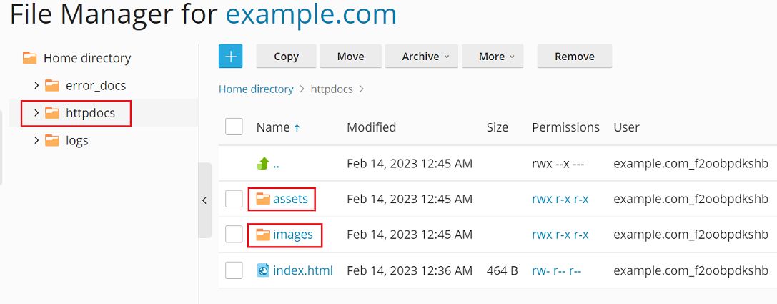Click the blue plus add button
This screenshot has width=777, height=304.
pos(230,57)
